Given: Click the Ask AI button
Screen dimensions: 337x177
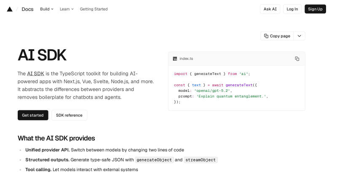Looking at the screenshot, I should pos(270,9).
